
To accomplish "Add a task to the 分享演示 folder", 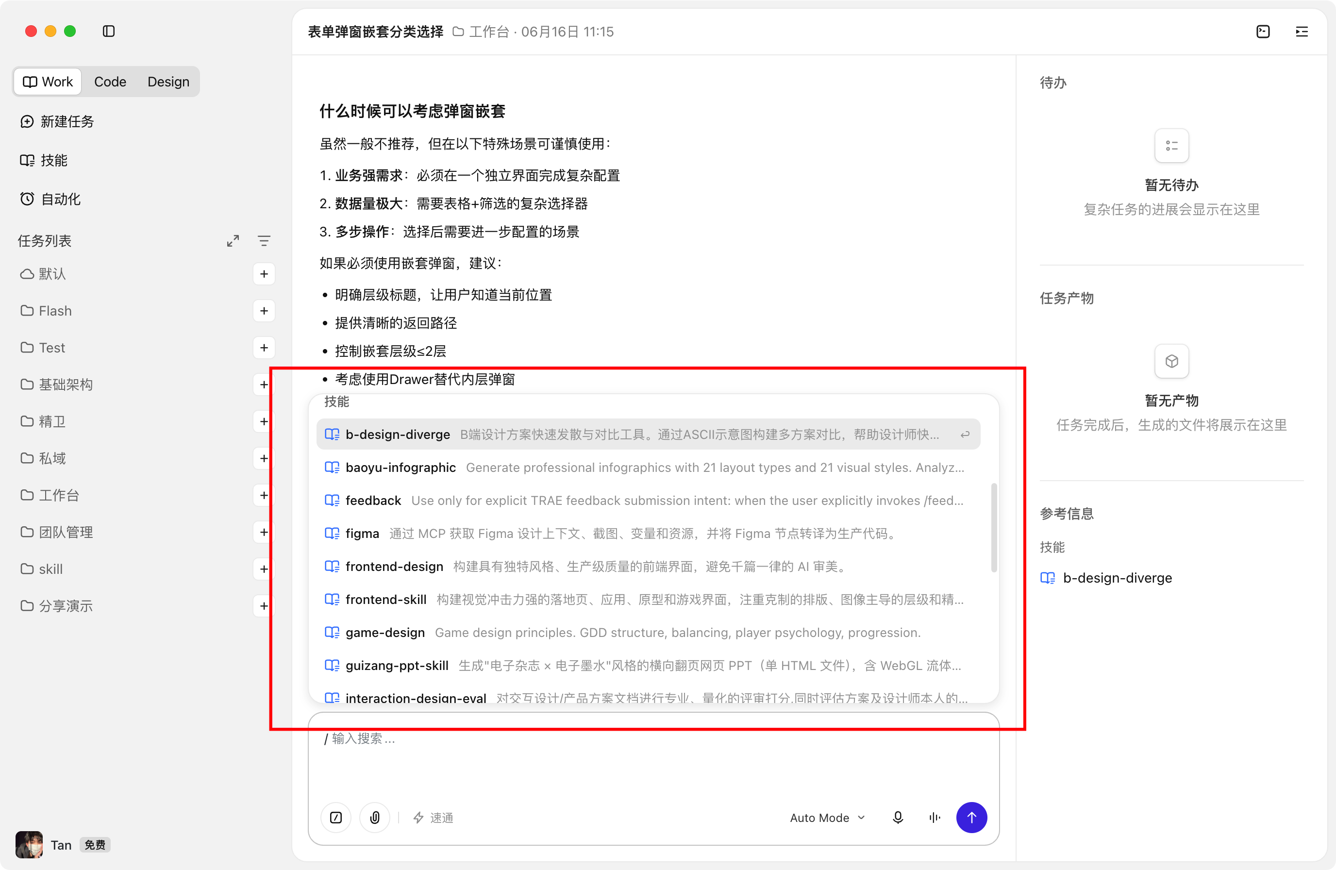I will coord(264,606).
